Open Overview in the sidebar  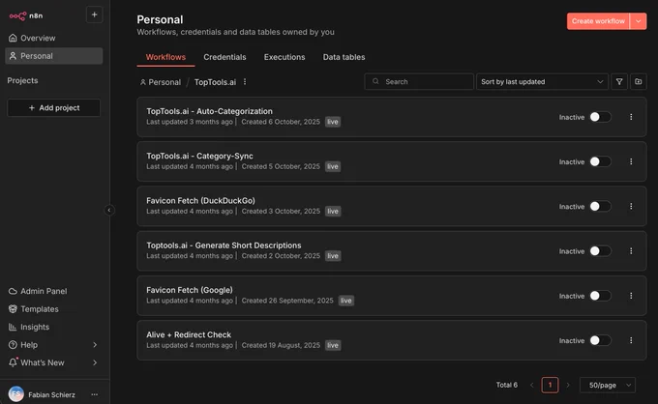pyautogui.click(x=54, y=38)
